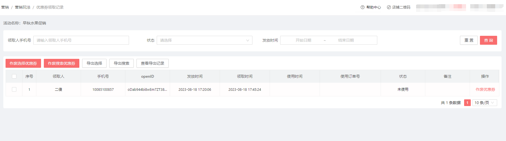Click the store QR code icon
Image resolution: width=506 pixels, height=141 pixels.
tap(389, 7)
